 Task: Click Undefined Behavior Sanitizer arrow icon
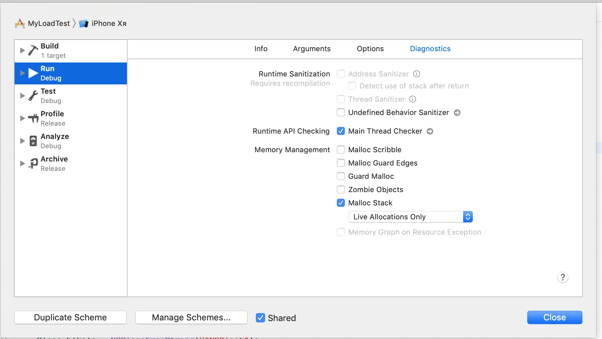coord(457,113)
